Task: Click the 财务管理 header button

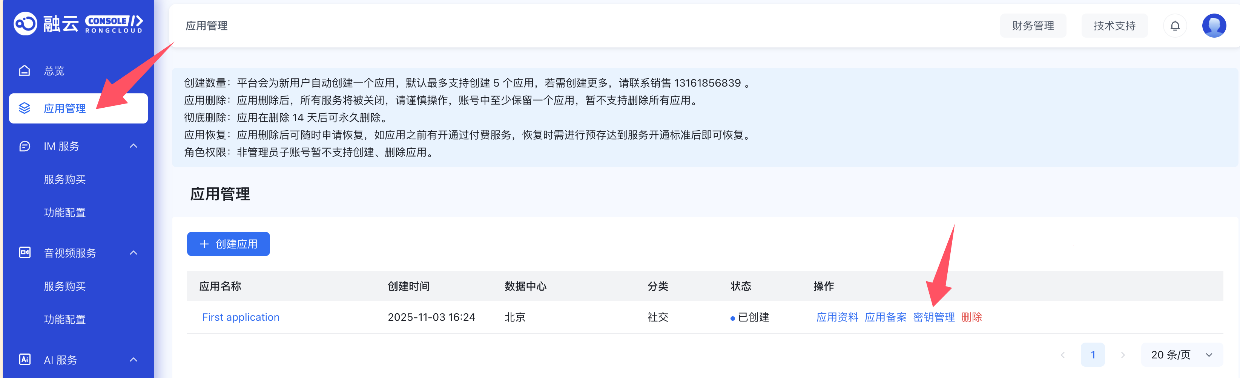Action: pyautogui.click(x=1033, y=26)
